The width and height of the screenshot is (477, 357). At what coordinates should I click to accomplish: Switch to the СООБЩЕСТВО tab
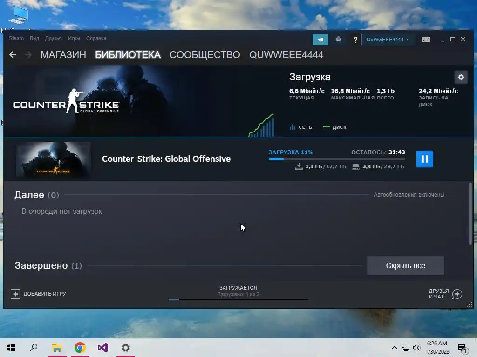click(205, 55)
